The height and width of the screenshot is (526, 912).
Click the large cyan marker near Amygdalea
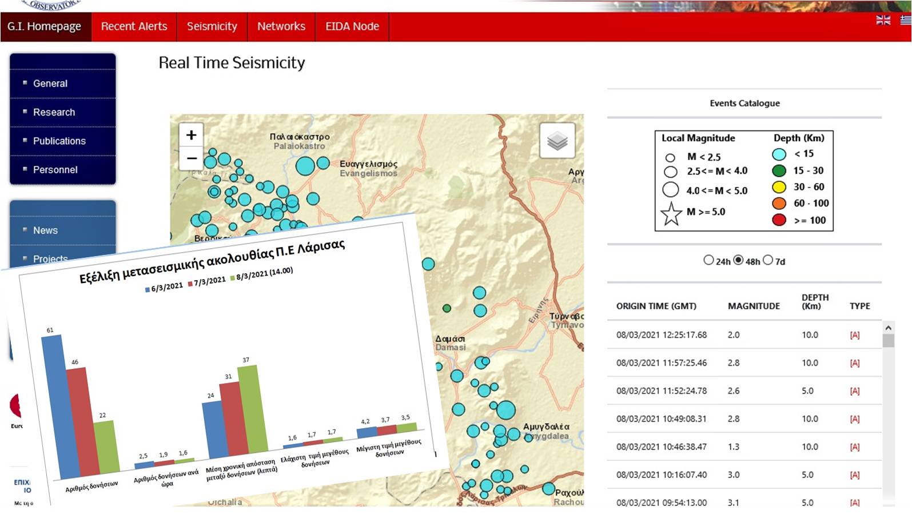505,410
